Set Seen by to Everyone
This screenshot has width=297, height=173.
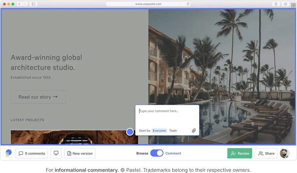point(159,131)
